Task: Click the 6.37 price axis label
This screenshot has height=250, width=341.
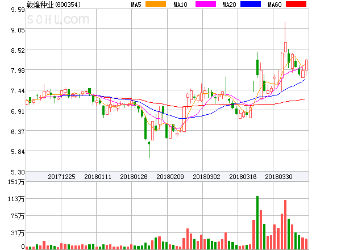Action: 18,132
